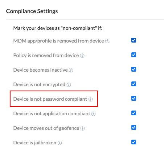
Task: Select the Device is jailbroken label text
Action: coord(35,143)
